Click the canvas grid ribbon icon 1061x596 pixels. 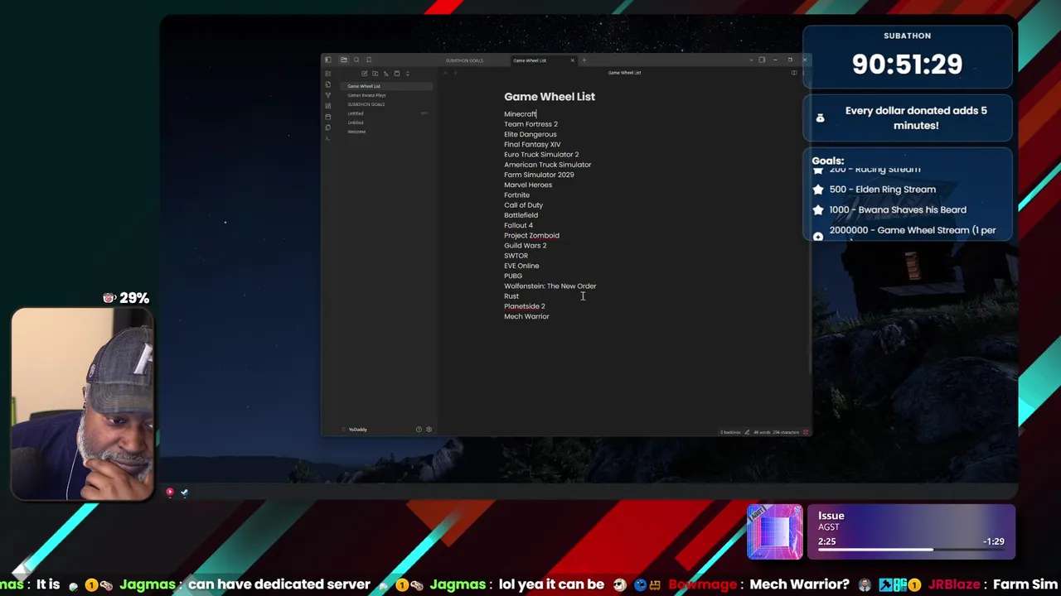coord(328,106)
